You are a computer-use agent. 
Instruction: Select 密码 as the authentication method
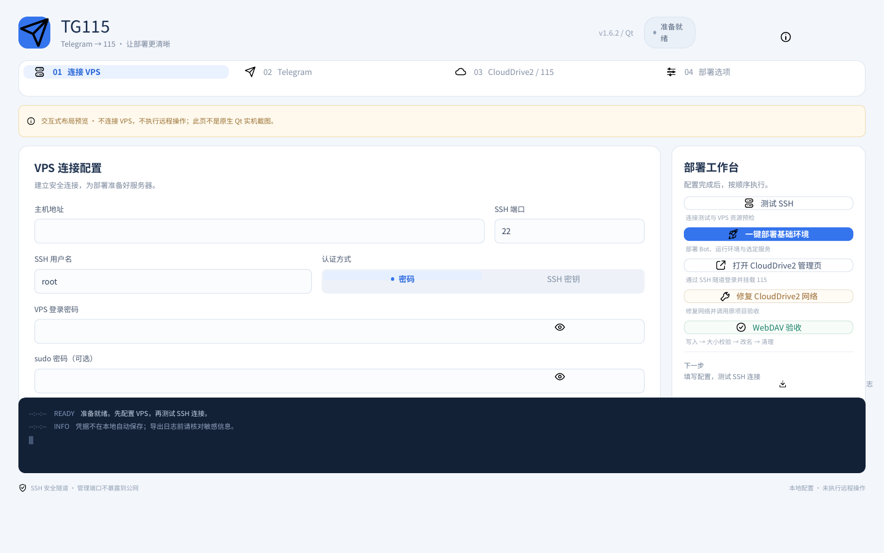(x=403, y=279)
